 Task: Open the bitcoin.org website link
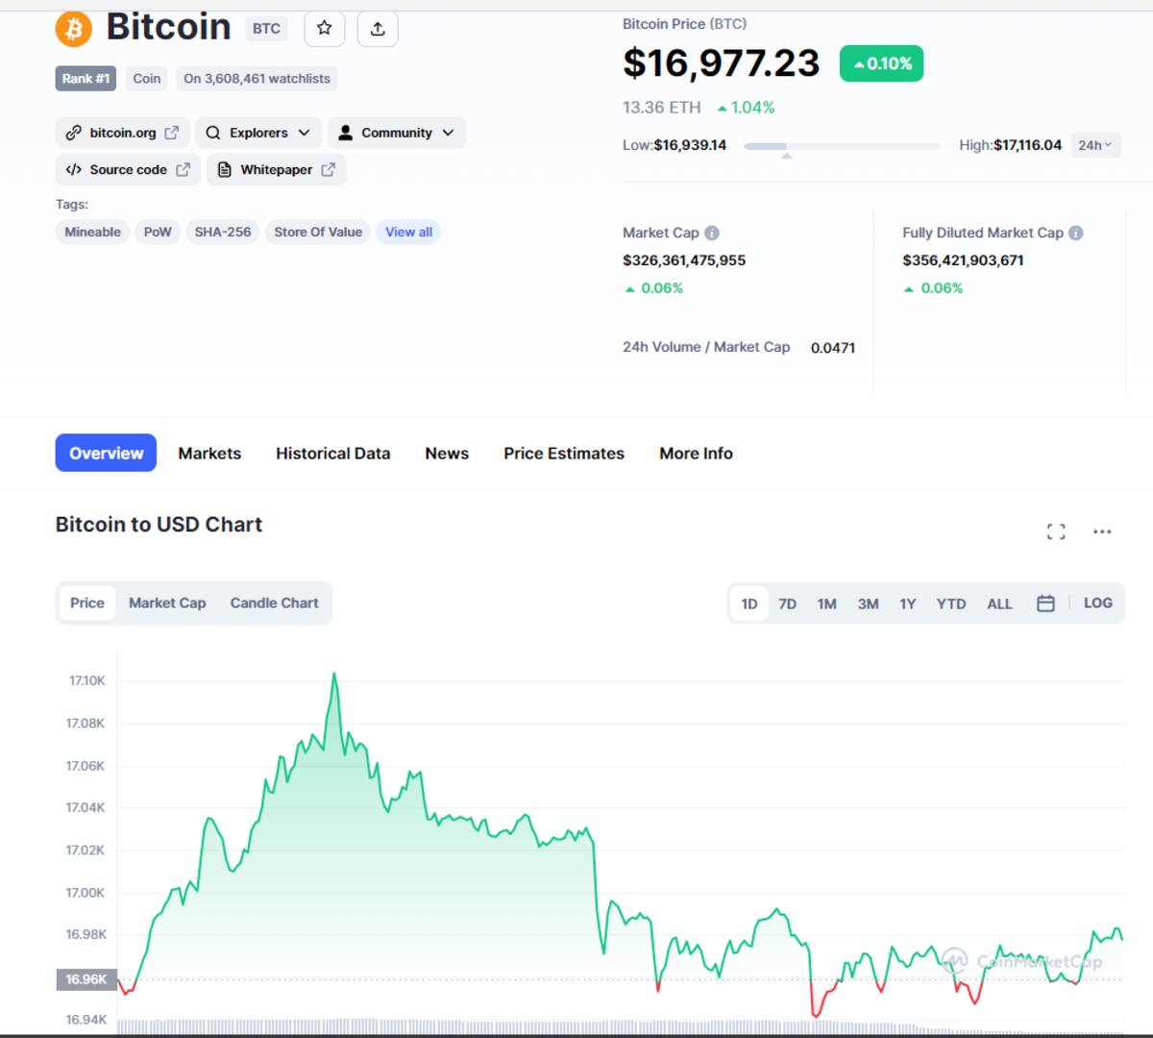122,133
